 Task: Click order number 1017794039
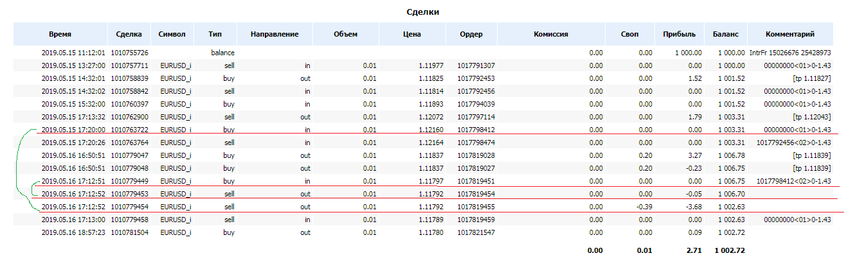[476, 104]
